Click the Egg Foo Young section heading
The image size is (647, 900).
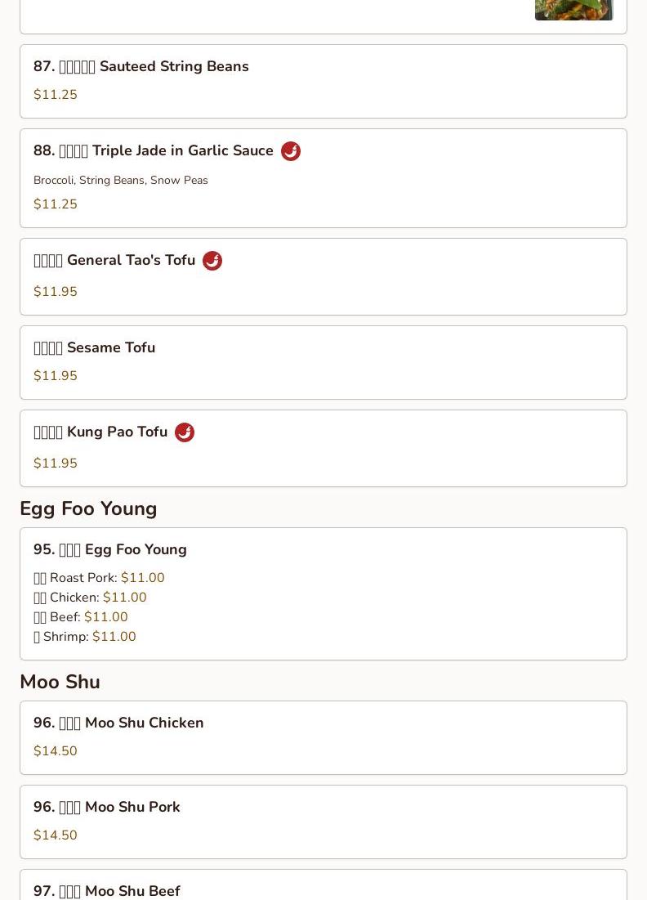point(88,509)
